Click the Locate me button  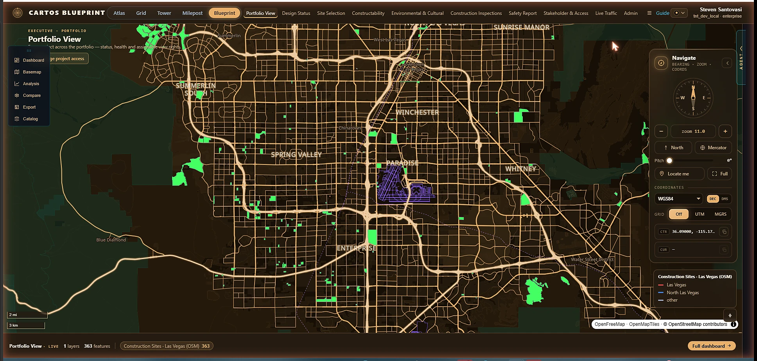click(679, 174)
